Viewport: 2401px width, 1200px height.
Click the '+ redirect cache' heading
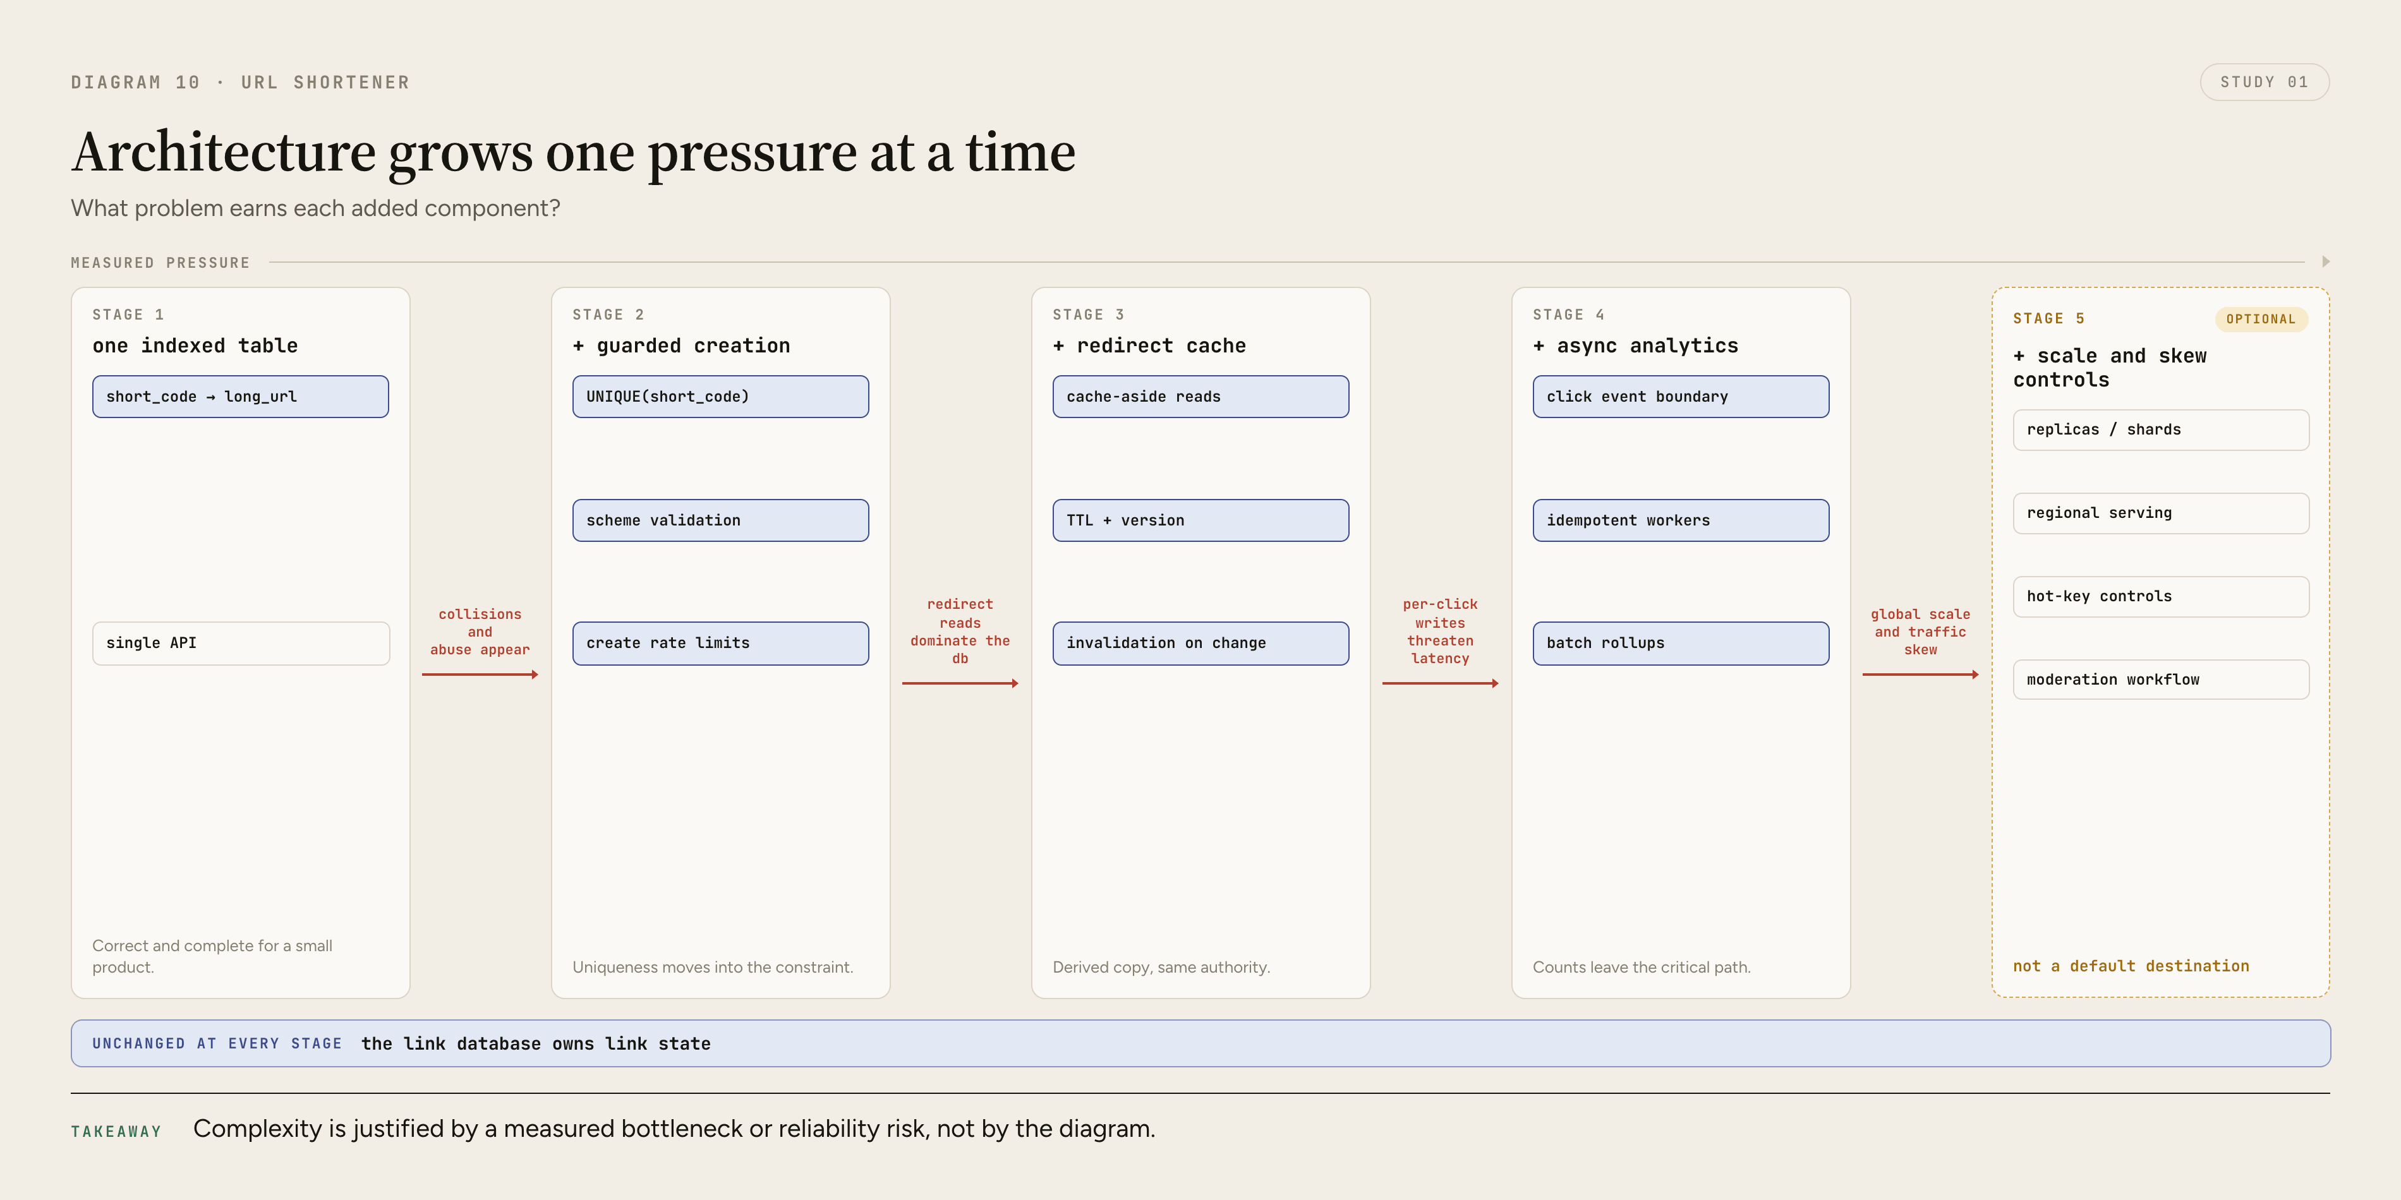[1149, 345]
